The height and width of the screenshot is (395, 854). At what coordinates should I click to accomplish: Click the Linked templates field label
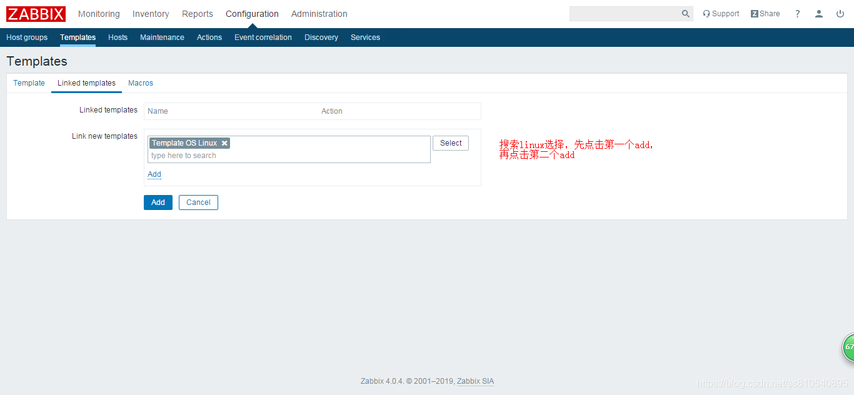(108, 110)
